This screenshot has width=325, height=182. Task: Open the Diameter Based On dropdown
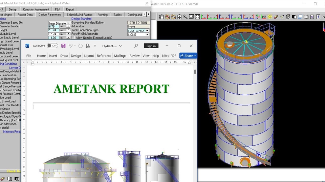tap(68, 23)
